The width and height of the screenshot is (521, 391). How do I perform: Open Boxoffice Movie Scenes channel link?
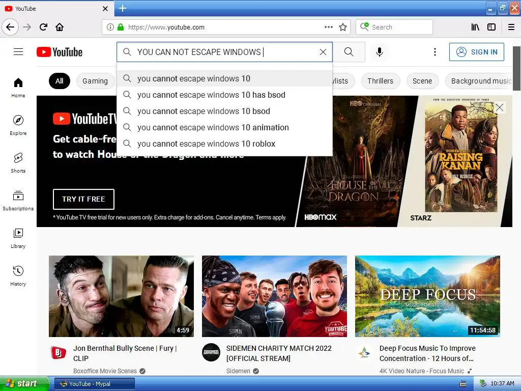[x=105, y=371]
